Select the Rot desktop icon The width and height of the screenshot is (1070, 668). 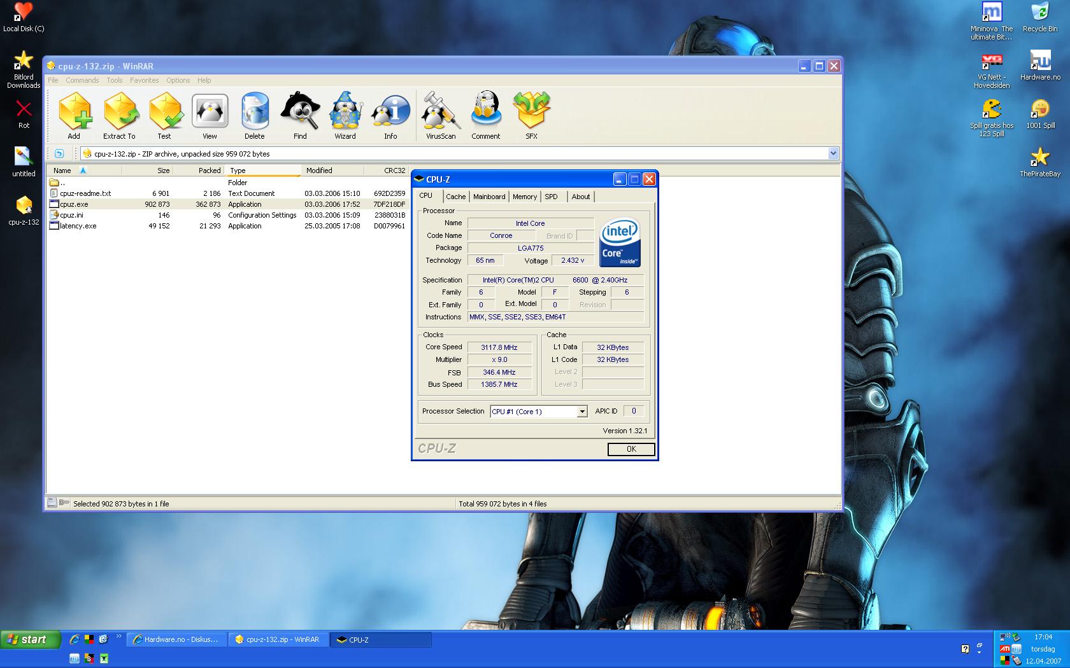click(24, 115)
